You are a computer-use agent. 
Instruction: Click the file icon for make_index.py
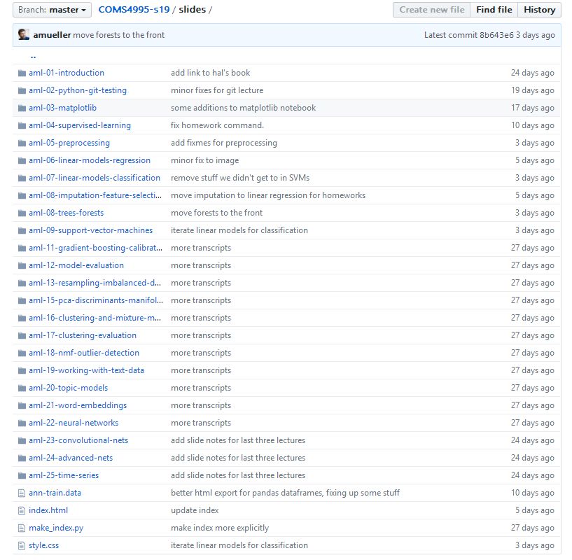[21, 528]
